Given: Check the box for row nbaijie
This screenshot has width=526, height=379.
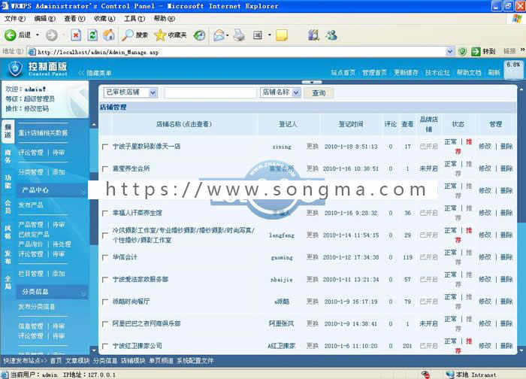Looking at the screenshot, I should pyautogui.click(x=105, y=279).
